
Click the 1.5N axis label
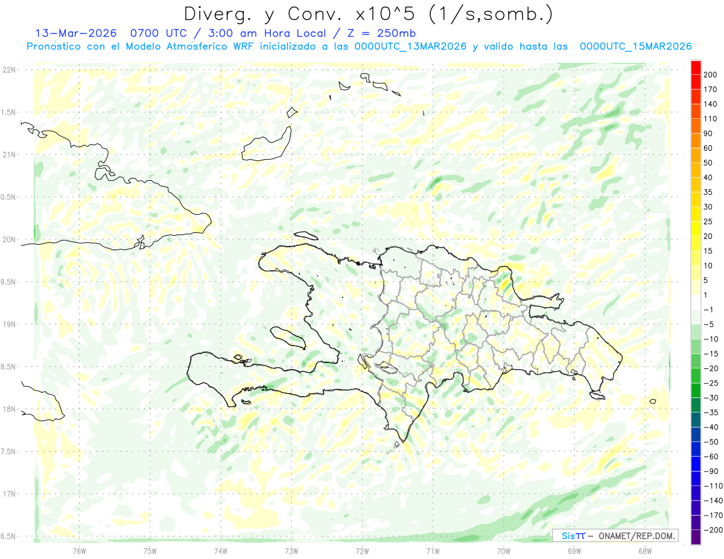pos(8,112)
